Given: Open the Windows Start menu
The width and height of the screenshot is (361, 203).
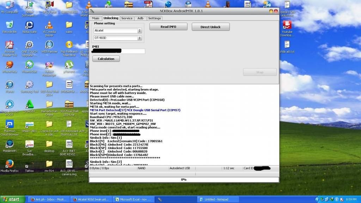Looking at the screenshot, I should click(12, 199).
